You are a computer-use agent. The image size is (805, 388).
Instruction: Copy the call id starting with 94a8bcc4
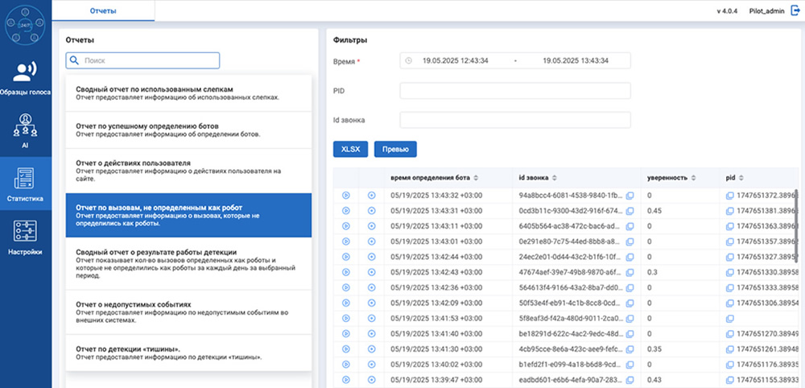(630, 196)
